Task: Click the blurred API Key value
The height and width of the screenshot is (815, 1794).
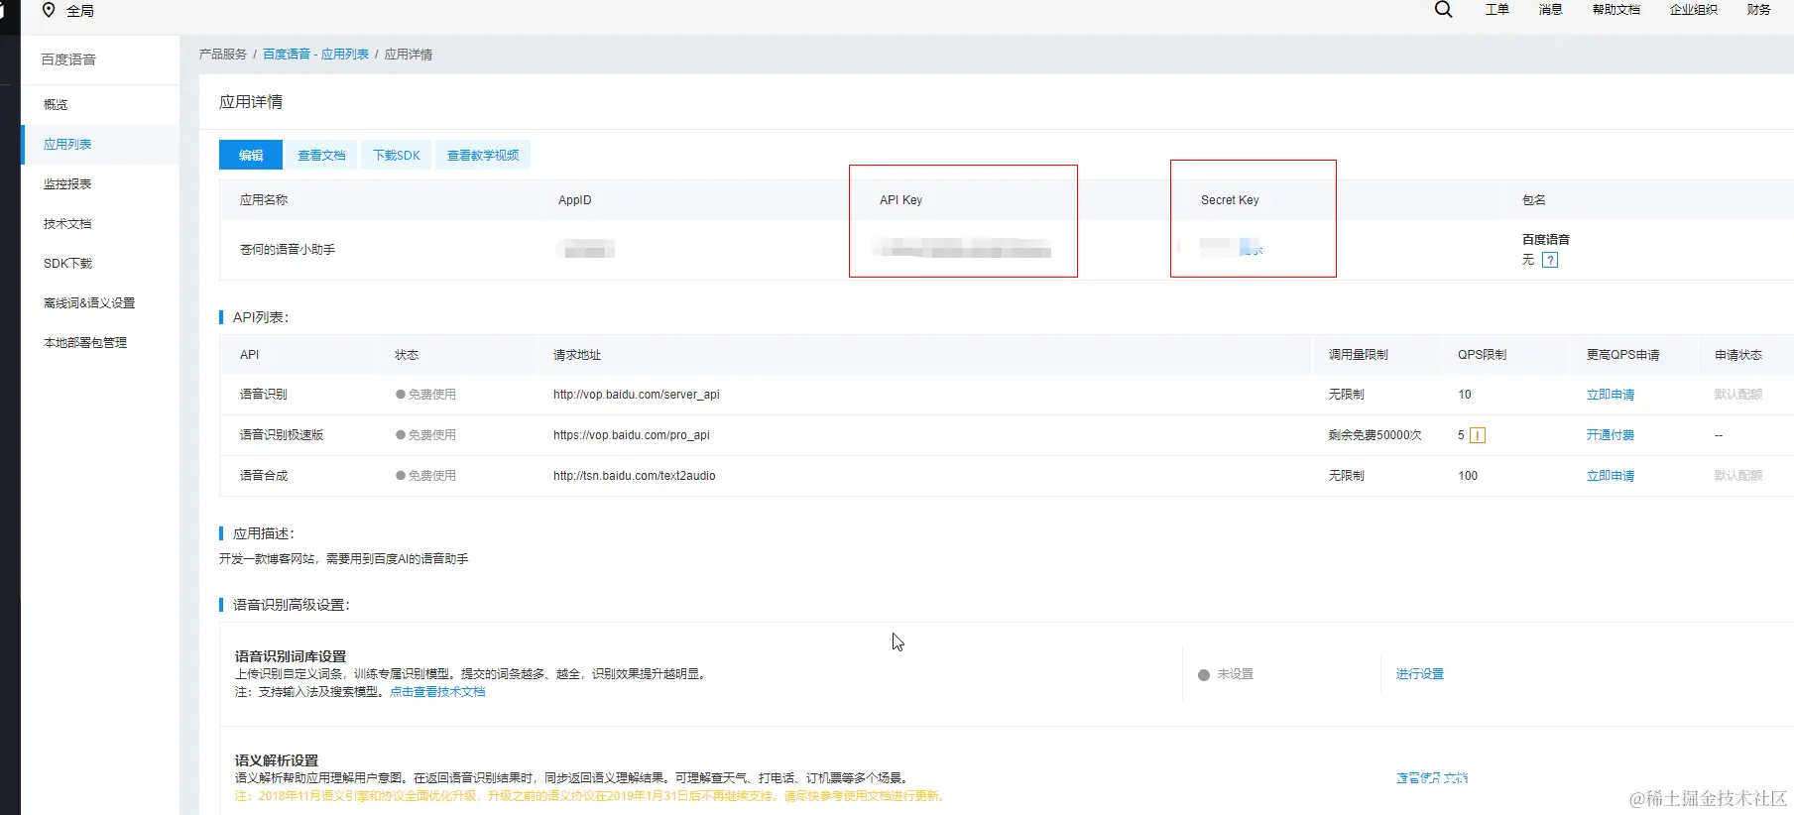Action: coord(962,248)
